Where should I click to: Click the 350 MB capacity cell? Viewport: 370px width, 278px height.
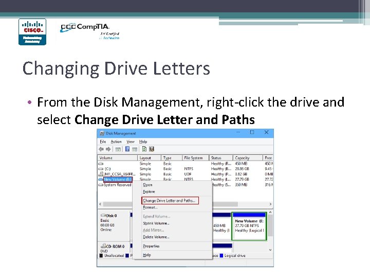tap(241, 185)
